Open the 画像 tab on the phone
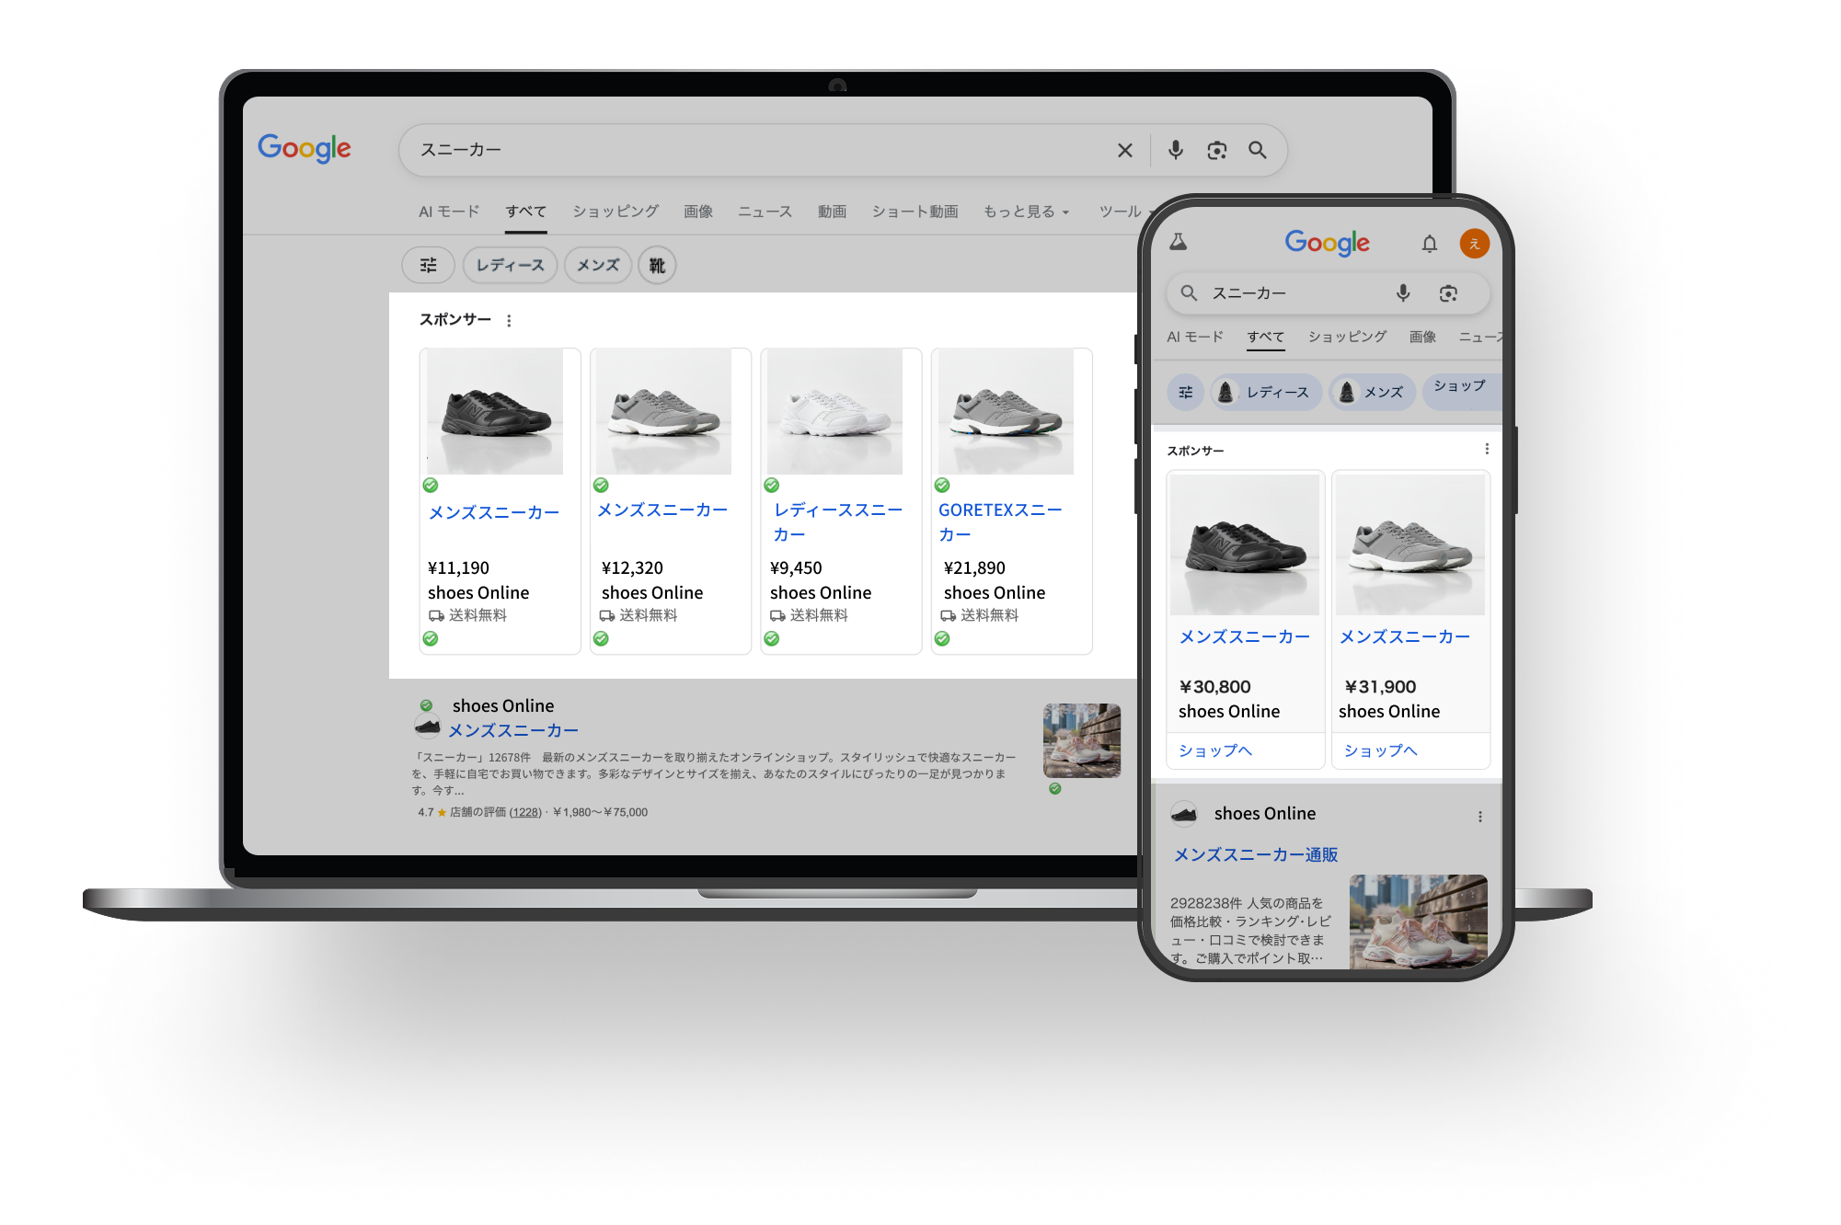Image resolution: width=1841 pixels, height=1225 pixels. click(x=1422, y=337)
